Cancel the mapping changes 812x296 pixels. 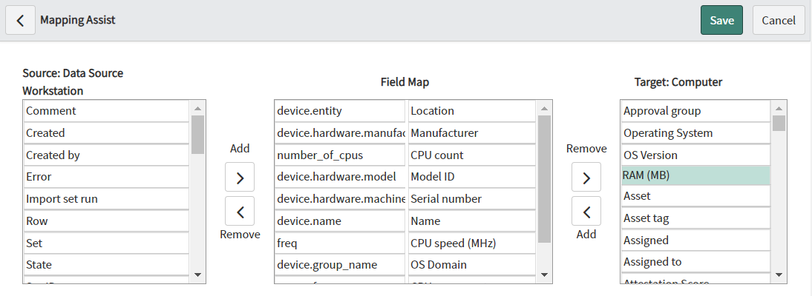(779, 20)
